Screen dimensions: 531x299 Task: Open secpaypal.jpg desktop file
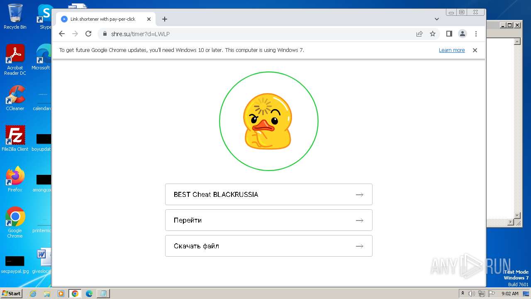pyautogui.click(x=15, y=265)
